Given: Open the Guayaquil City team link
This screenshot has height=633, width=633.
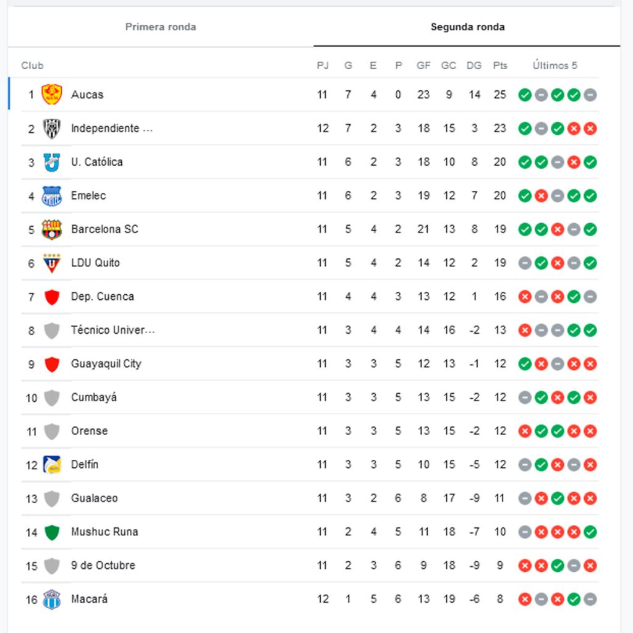Looking at the screenshot, I should tap(106, 363).
